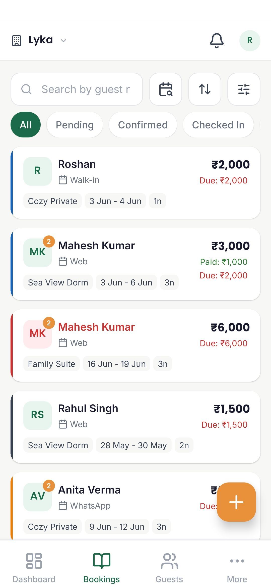Focus the Search by guest field
Viewport: 271px width, 588px height.
coord(77,89)
